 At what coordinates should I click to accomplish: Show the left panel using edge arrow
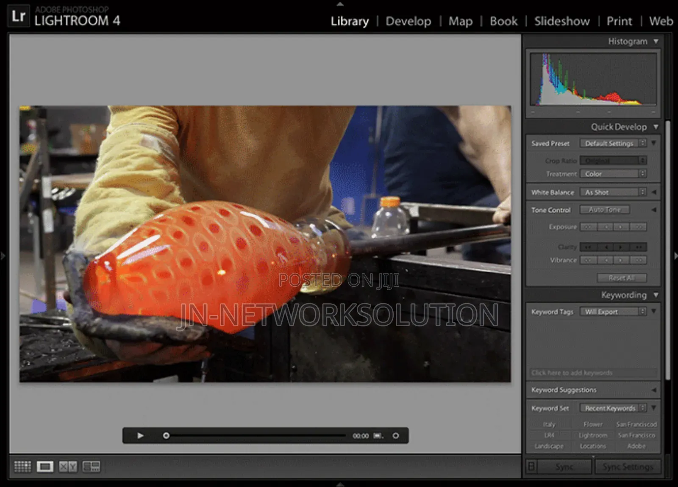click(x=3, y=256)
